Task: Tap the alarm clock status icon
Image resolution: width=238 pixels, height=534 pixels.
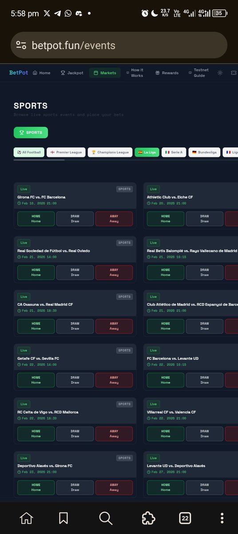Action: click(x=145, y=13)
